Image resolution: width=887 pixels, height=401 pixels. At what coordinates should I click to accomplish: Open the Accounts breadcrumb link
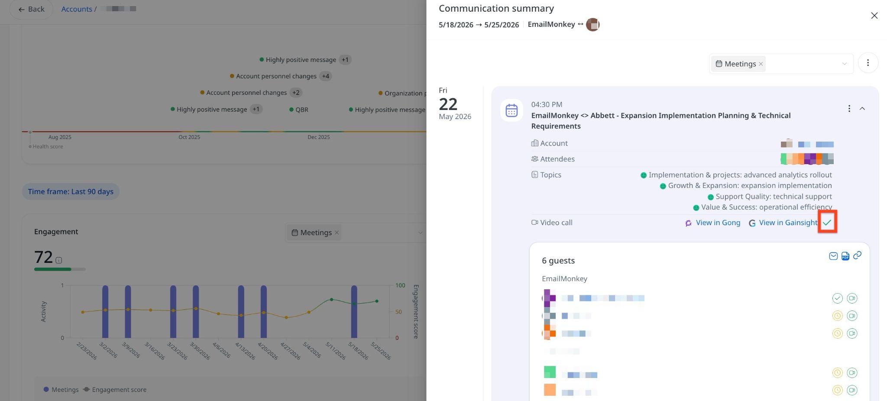(x=76, y=9)
